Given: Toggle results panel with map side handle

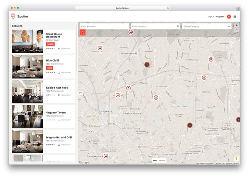Looking at the screenshot, I should click(80, 93).
